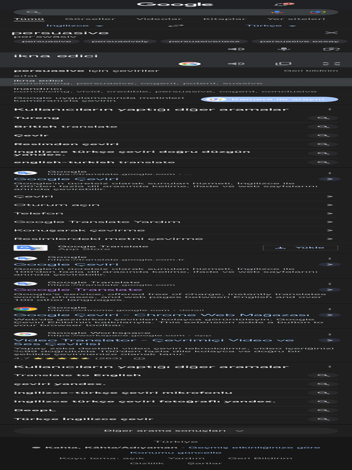Play audio of the translated ikna edici

236,63
